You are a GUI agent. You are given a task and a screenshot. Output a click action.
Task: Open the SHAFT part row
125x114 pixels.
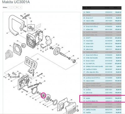[102, 38]
